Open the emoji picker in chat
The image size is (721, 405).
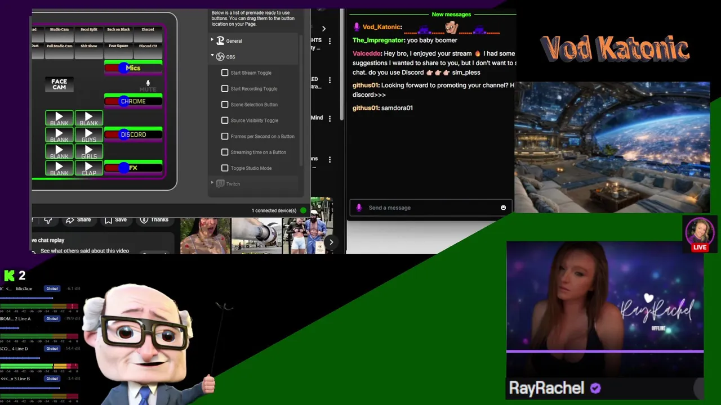pos(504,208)
